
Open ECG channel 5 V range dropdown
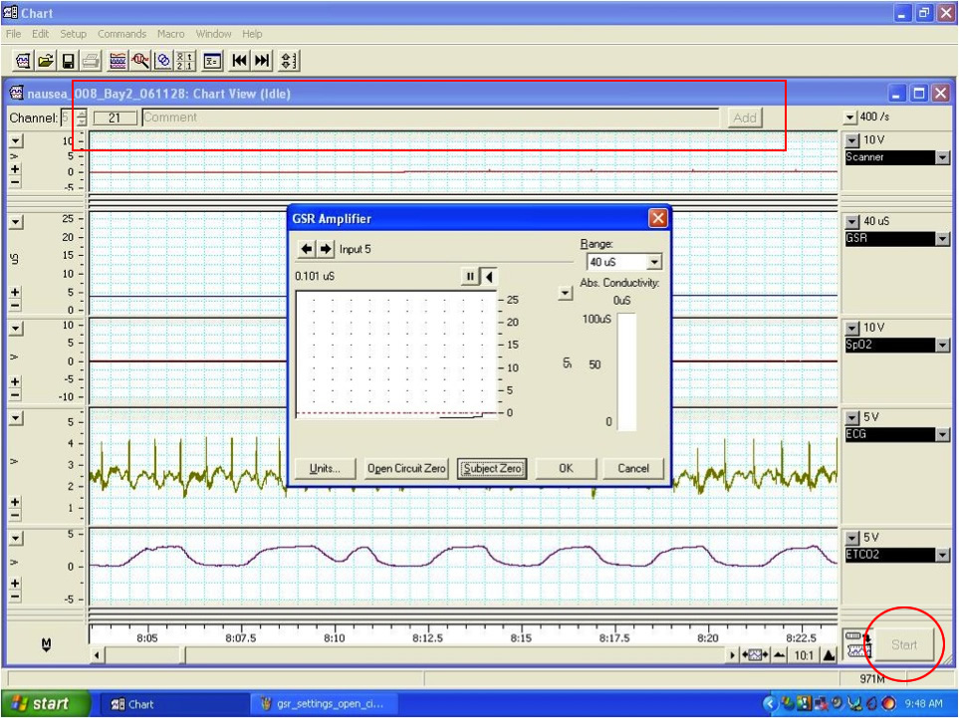coord(852,417)
